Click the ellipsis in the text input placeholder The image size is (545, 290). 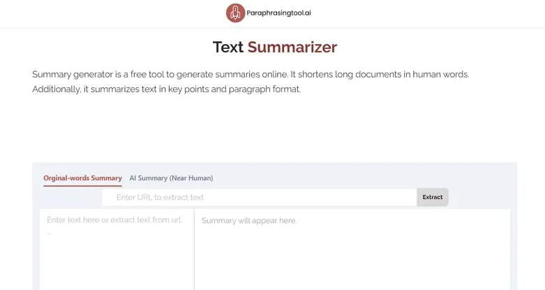[x=49, y=232]
